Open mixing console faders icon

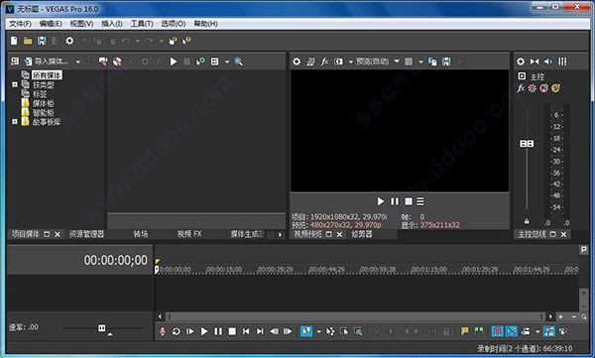point(562,61)
